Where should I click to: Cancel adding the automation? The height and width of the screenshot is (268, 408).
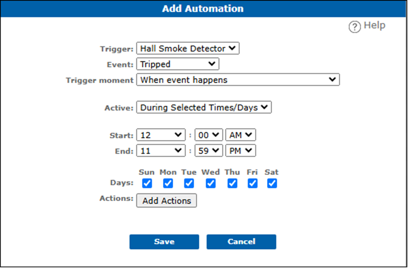pyautogui.click(x=242, y=242)
